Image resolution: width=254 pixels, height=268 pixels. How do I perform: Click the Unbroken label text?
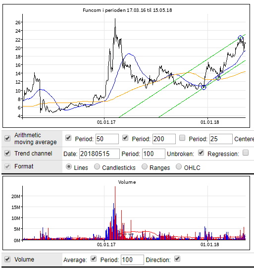click(x=180, y=154)
